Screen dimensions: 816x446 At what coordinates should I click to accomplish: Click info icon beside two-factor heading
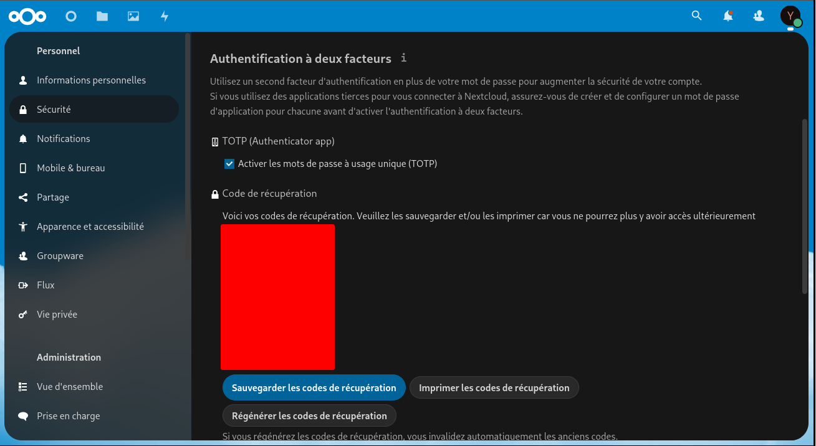click(x=404, y=58)
